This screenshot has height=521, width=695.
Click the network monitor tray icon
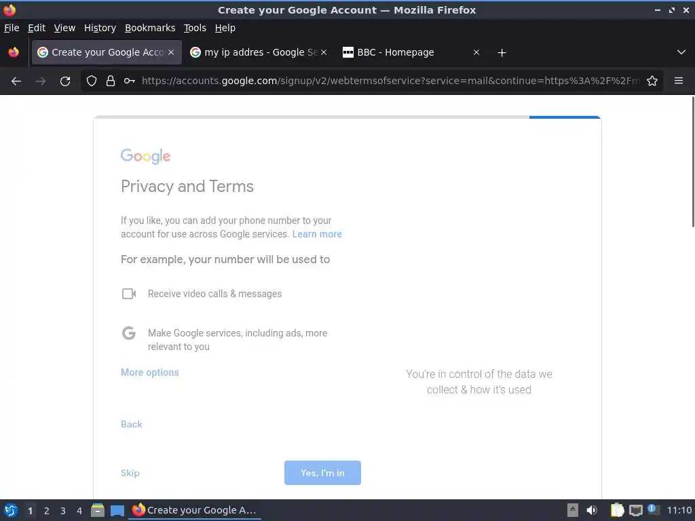(635, 510)
